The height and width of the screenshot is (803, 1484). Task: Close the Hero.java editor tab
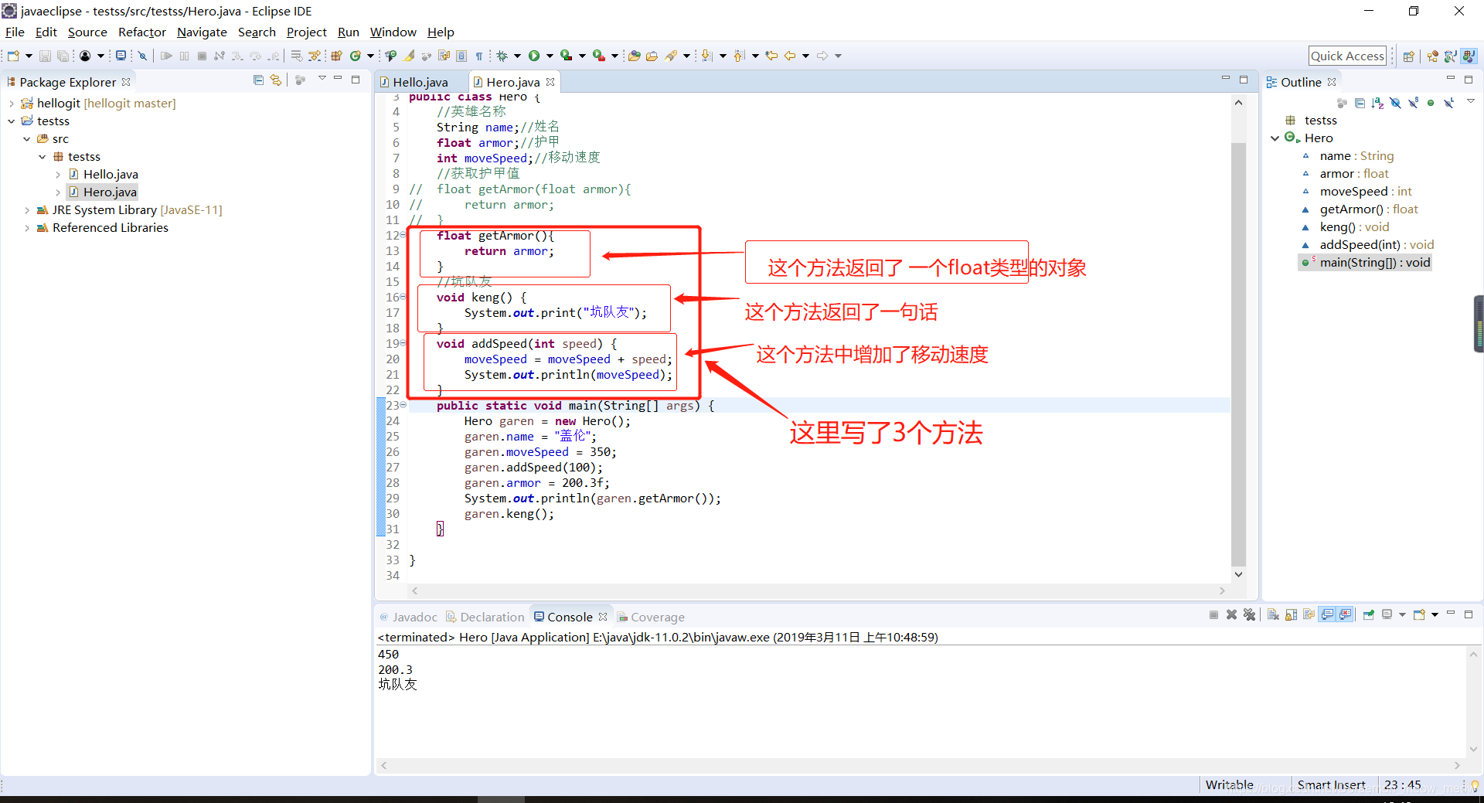550,82
